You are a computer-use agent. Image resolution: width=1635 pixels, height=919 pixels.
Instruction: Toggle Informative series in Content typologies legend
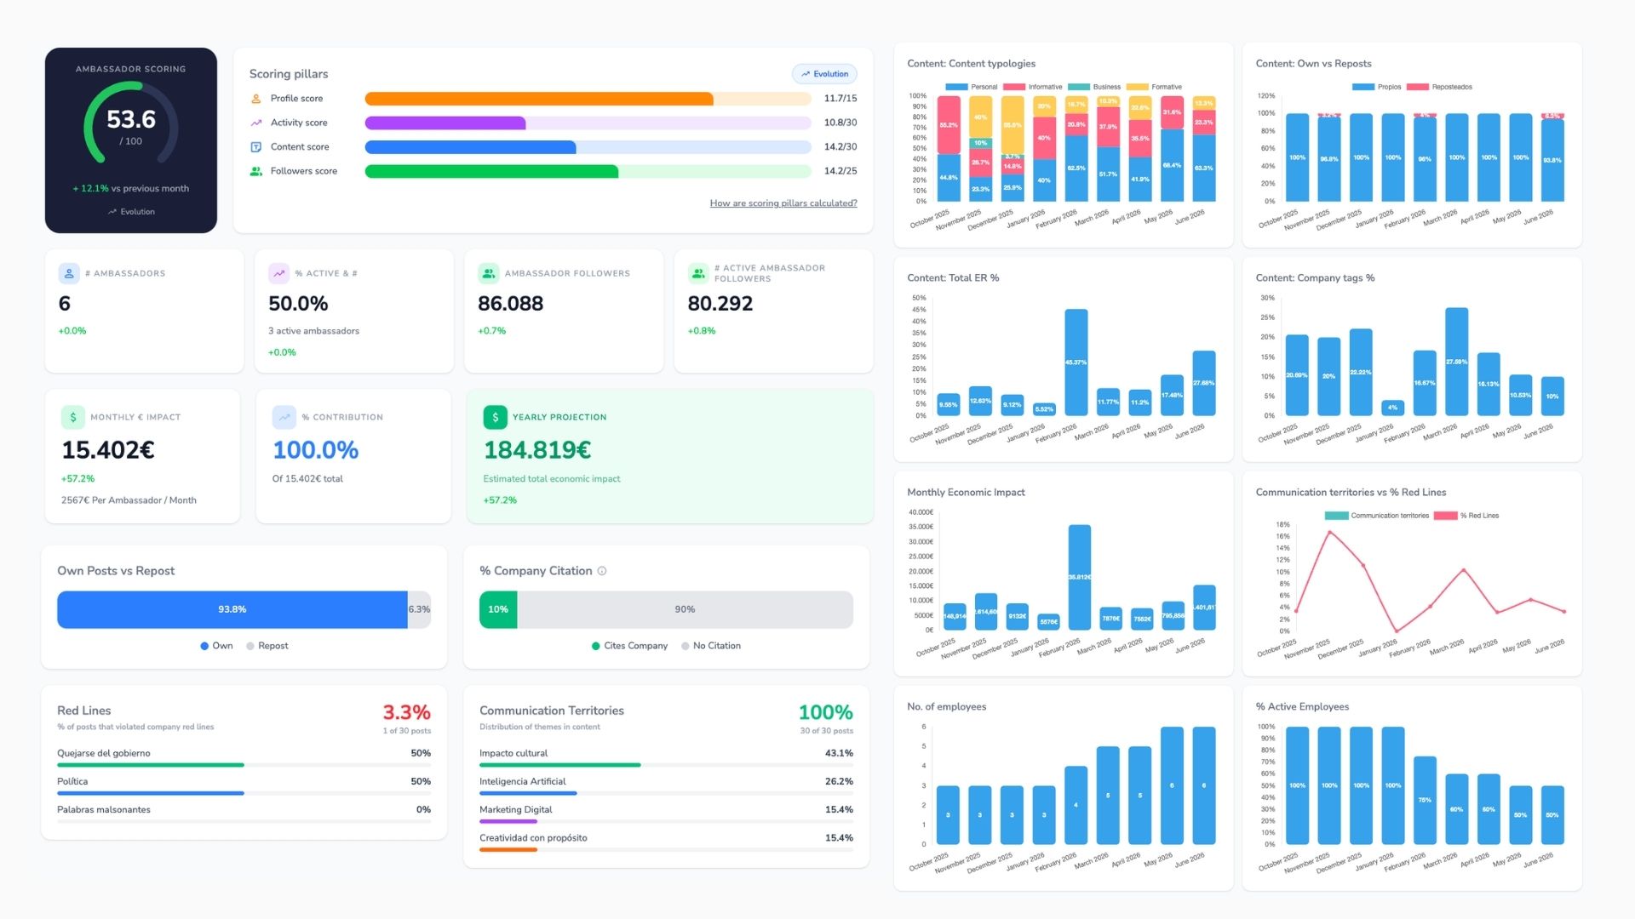click(1032, 87)
